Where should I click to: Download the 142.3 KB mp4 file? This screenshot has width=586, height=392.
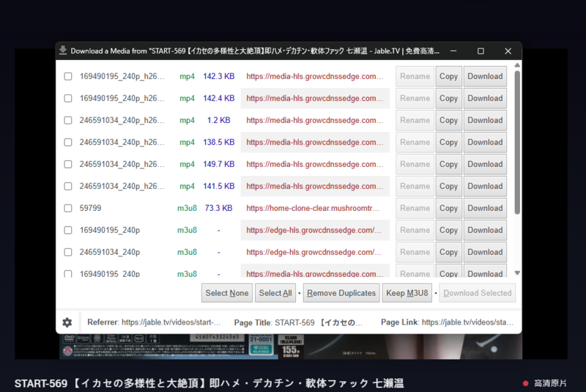point(485,76)
